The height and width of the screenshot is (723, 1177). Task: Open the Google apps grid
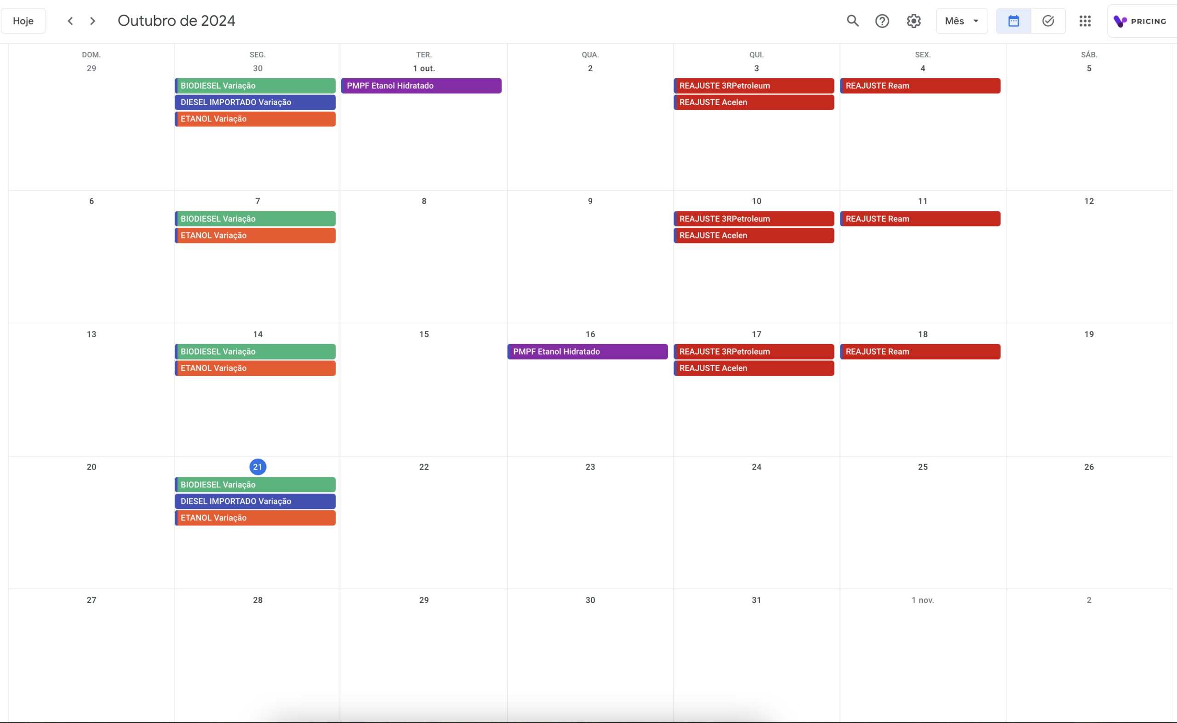(x=1085, y=21)
